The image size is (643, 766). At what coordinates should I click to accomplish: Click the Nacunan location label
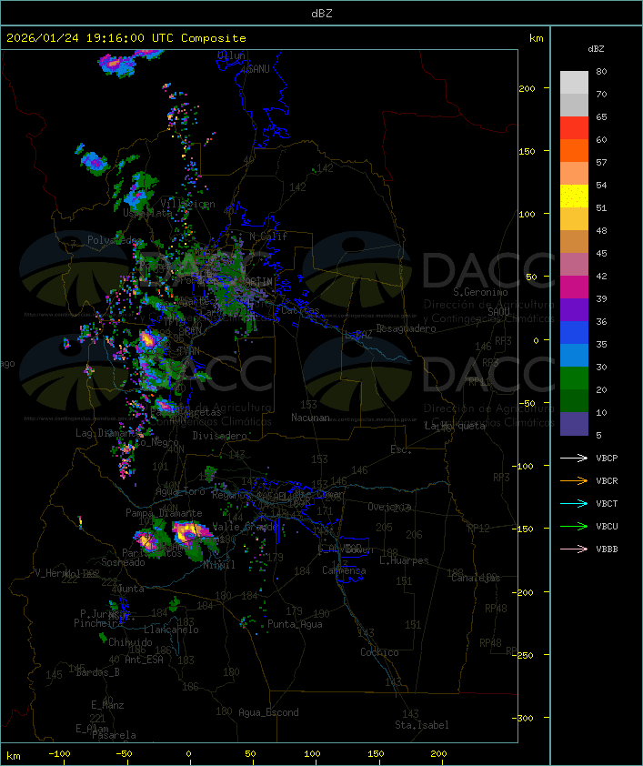pyautogui.click(x=310, y=418)
